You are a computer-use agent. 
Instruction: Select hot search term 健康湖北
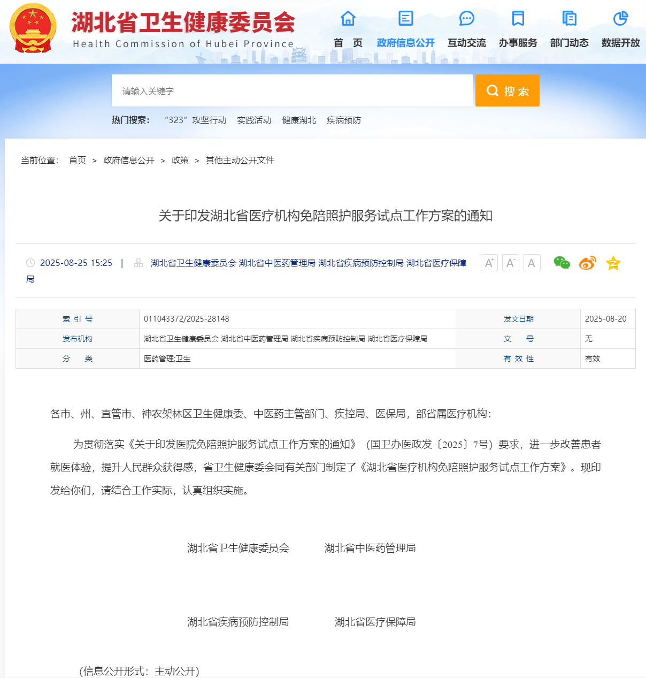tap(299, 120)
